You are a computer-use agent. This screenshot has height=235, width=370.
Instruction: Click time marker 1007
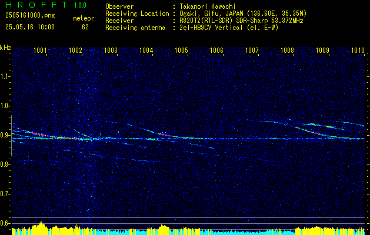252,50
